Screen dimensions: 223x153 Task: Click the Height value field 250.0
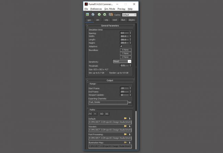coord(125,43)
